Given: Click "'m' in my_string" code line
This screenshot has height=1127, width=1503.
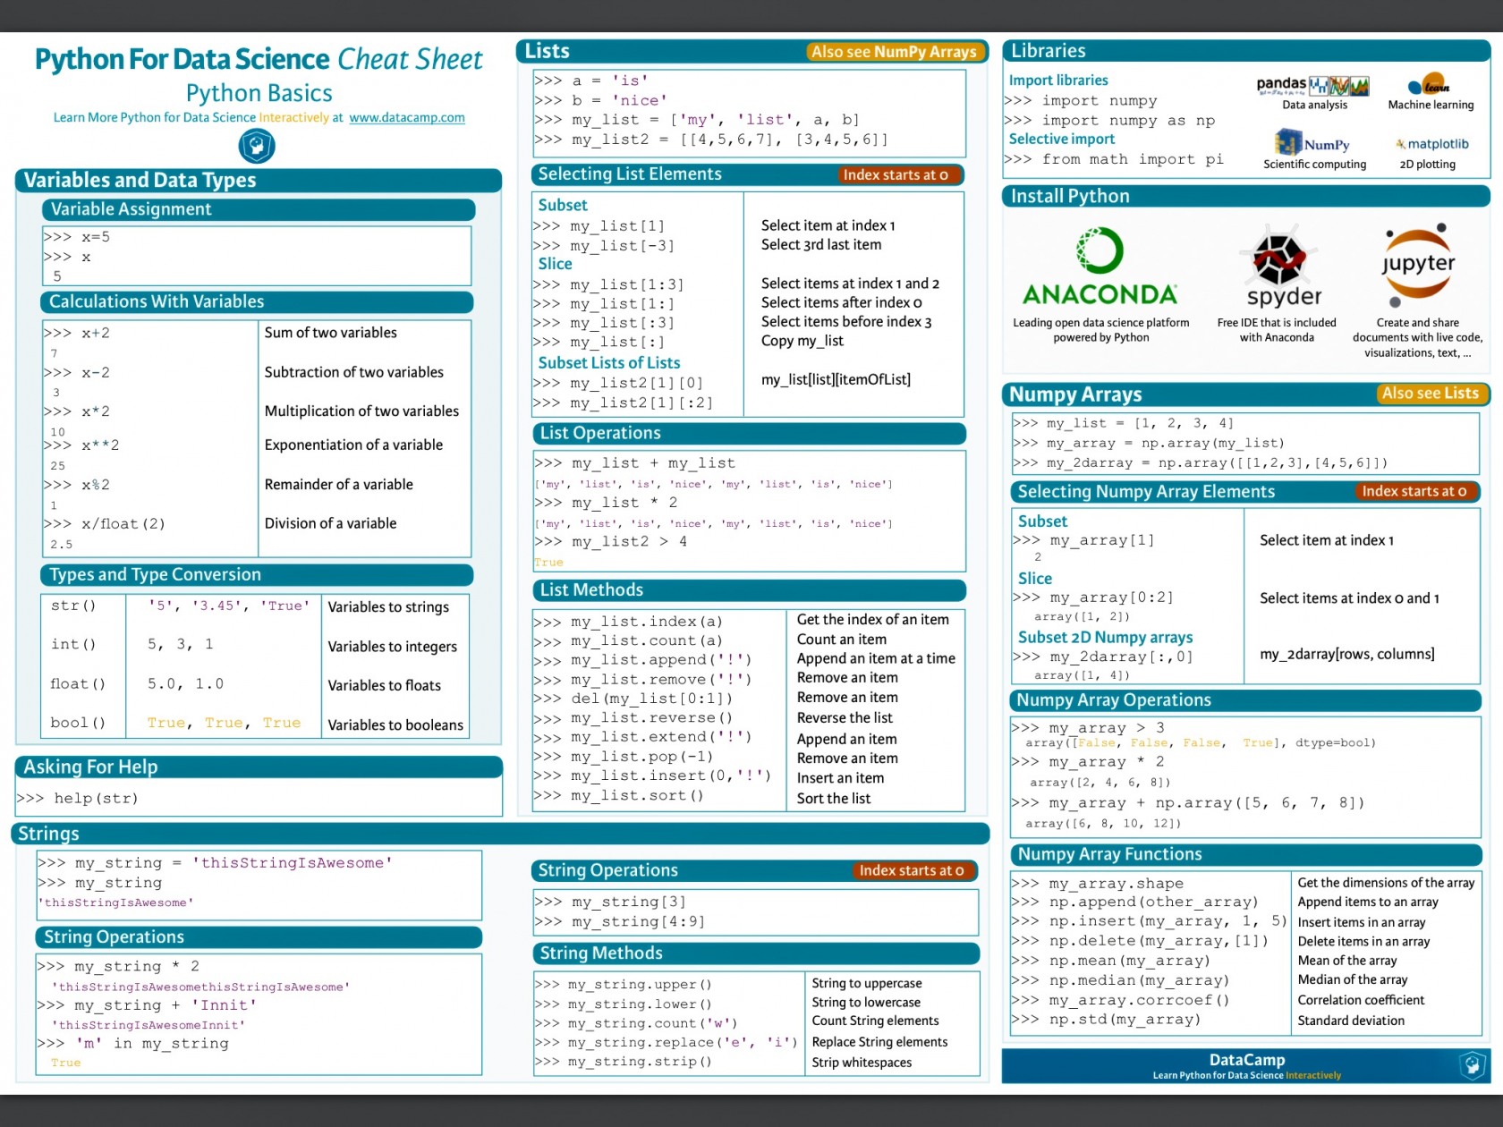Looking at the screenshot, I should [132, 1044].
